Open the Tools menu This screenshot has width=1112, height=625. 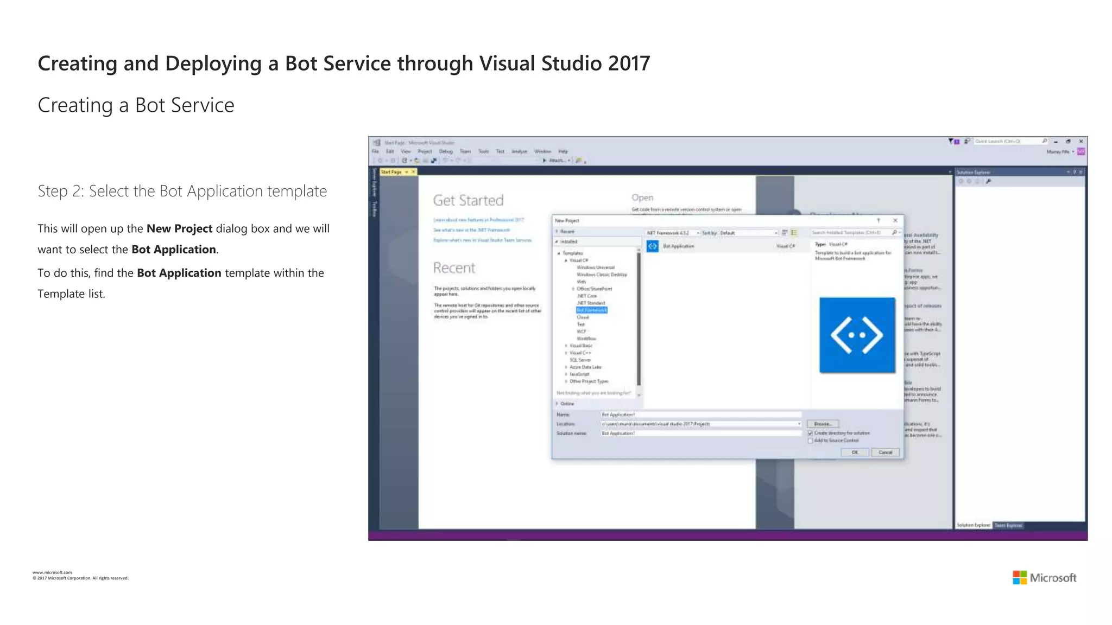click(x=483, y=151)
